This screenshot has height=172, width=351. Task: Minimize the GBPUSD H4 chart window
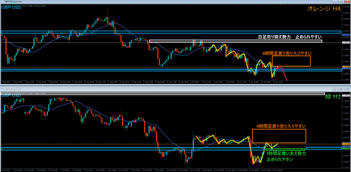point(335,1)
